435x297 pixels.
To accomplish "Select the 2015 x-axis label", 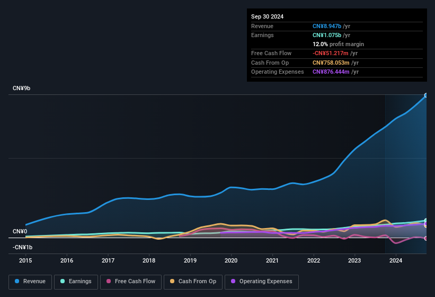I will pyautogui.click(x=25, y=260).
